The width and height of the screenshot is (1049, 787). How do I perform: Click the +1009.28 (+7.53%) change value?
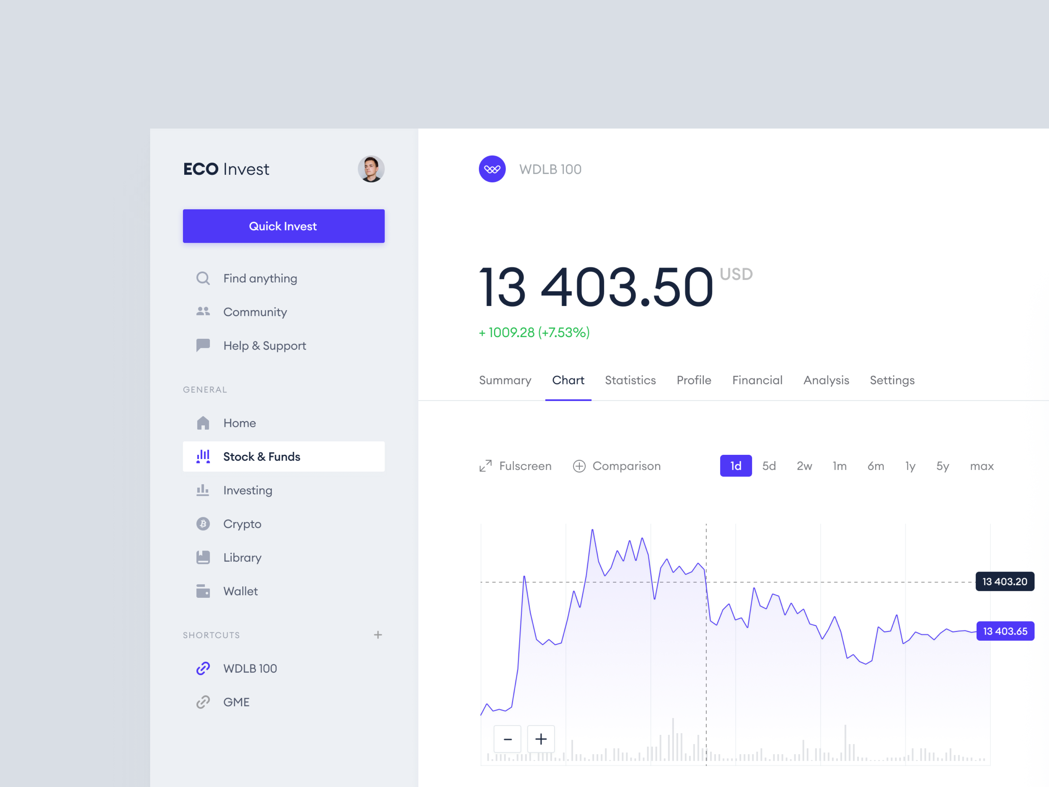point(534,333)
